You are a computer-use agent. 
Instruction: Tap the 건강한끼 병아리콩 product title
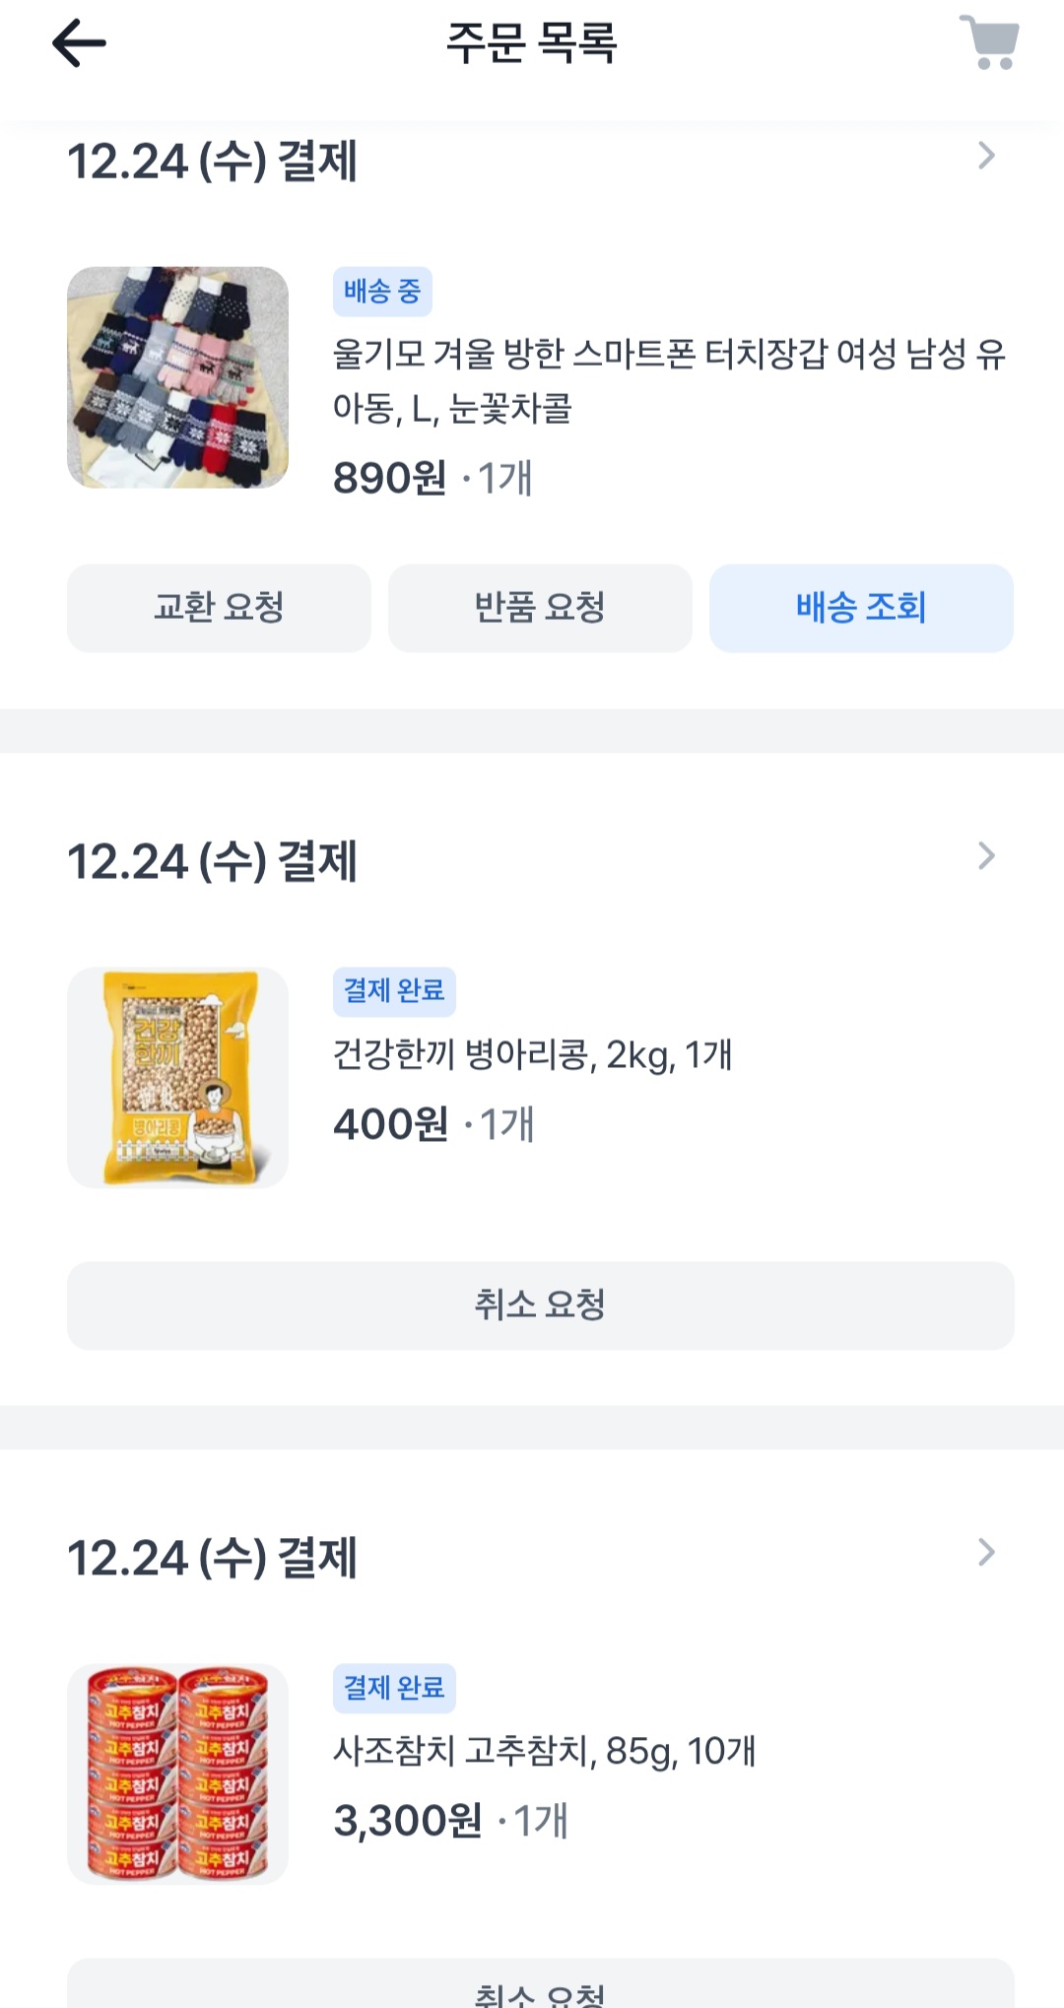pos(532,1055)
